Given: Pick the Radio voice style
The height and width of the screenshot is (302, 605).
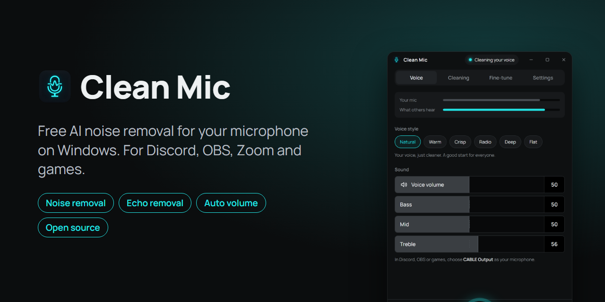Looking at the screenshot, I should point(485,142).
